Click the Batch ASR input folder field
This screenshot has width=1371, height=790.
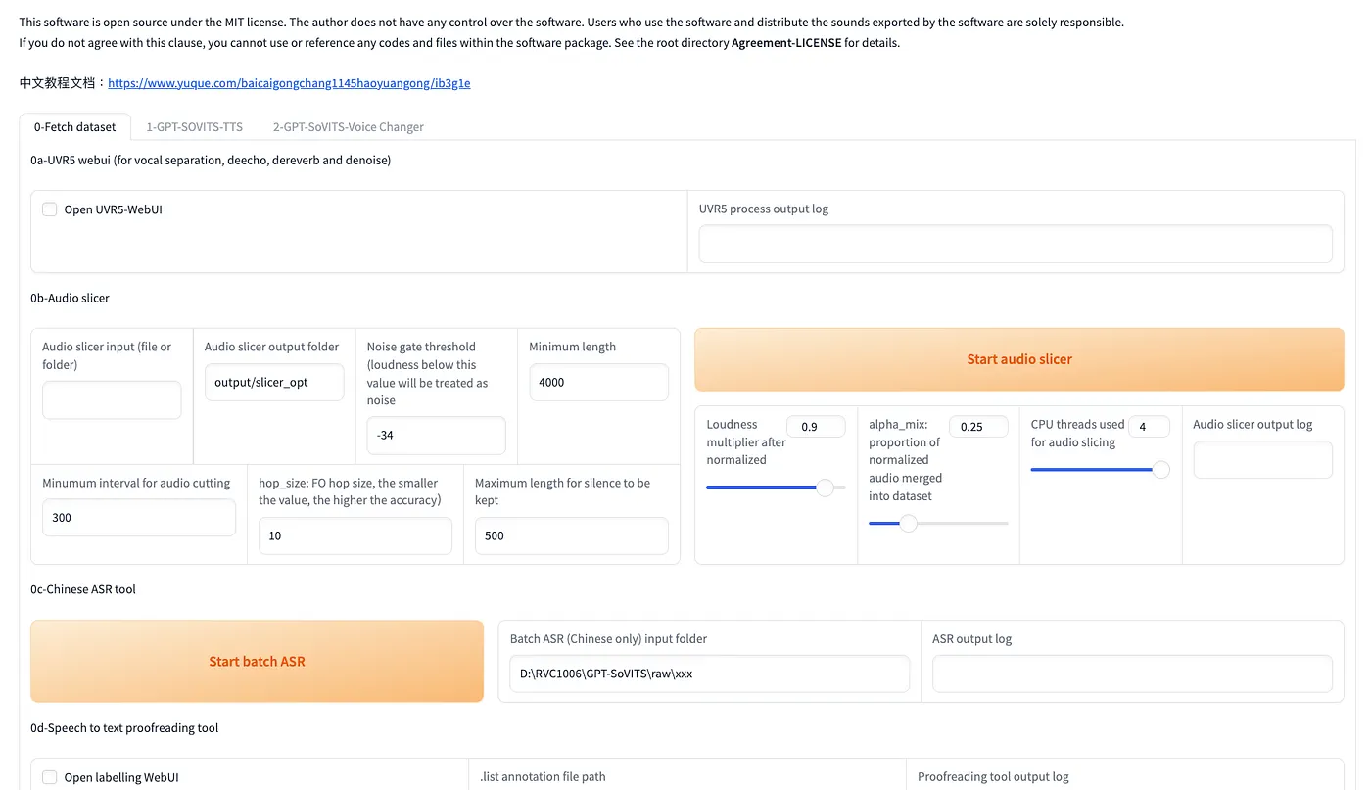710,674
